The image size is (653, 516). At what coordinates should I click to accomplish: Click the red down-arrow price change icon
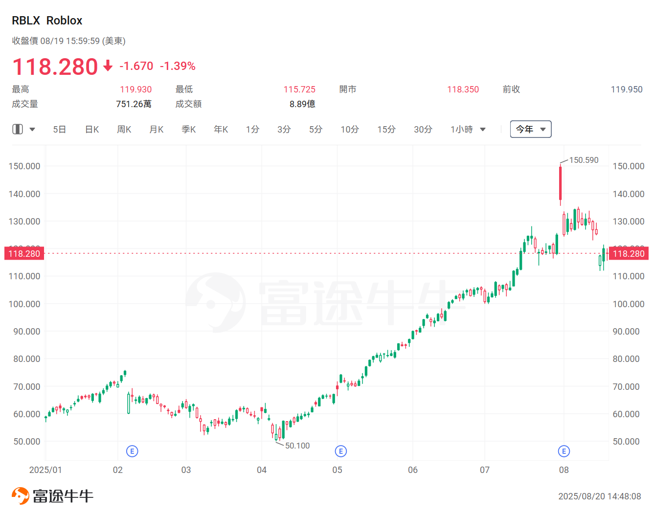tap(108, 66)
